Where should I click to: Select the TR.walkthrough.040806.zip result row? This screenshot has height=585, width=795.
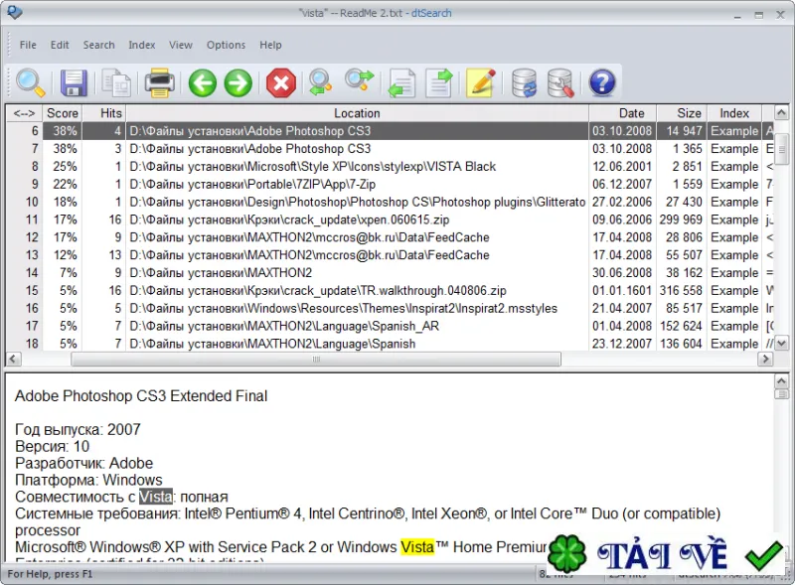(x=390, y=290)
